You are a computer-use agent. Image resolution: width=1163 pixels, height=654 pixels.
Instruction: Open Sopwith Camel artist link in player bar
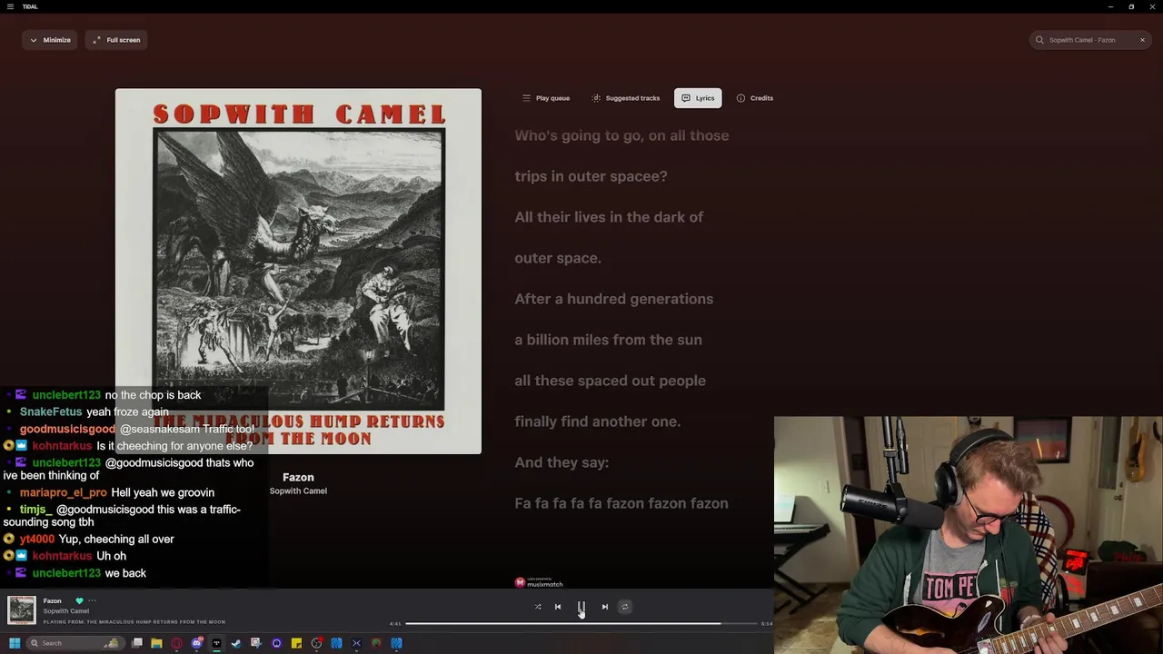pyautogui.click(x=66, y=611)
